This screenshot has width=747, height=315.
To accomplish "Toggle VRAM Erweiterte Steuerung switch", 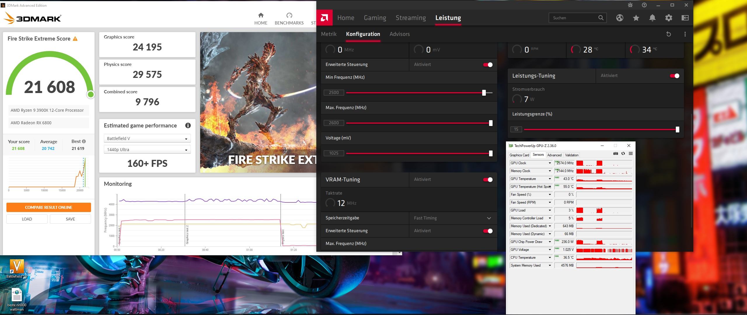I will tap(488, 231).
